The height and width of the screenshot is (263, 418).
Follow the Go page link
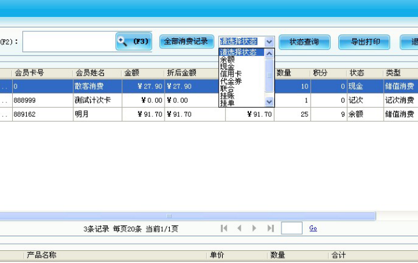point(313,228)
